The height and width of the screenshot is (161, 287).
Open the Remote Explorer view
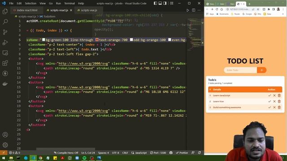pyautogui.click(x=5, y=53)
